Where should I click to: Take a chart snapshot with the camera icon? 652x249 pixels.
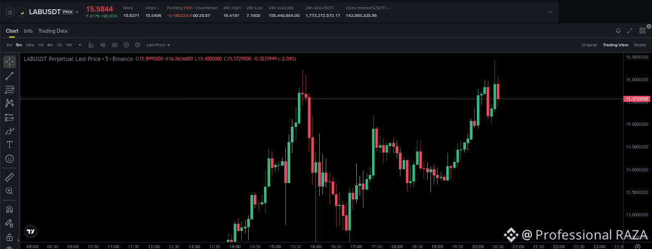pyautogui.click(x=115, y=45)
